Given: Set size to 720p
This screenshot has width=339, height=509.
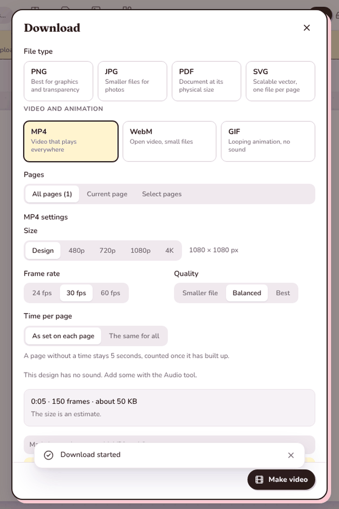Looking at the screenshot, I should click(107, 251).
